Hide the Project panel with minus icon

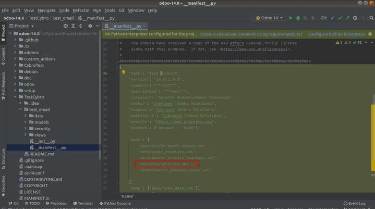[x=98, y=26]
